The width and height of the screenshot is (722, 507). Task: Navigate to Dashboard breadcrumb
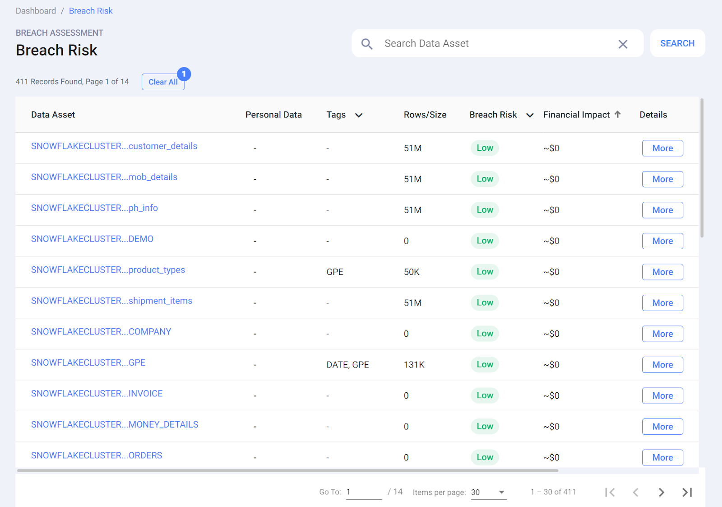tap(36, 11)
